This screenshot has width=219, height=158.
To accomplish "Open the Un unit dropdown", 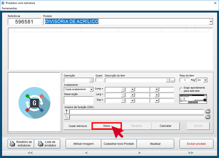I will tap(205, 80).
